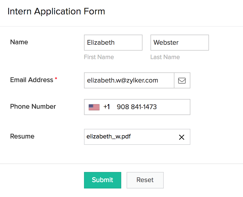Click the Intern Application Form title
The height and width of the screenshot is (197, 243).
pos(56,11)
